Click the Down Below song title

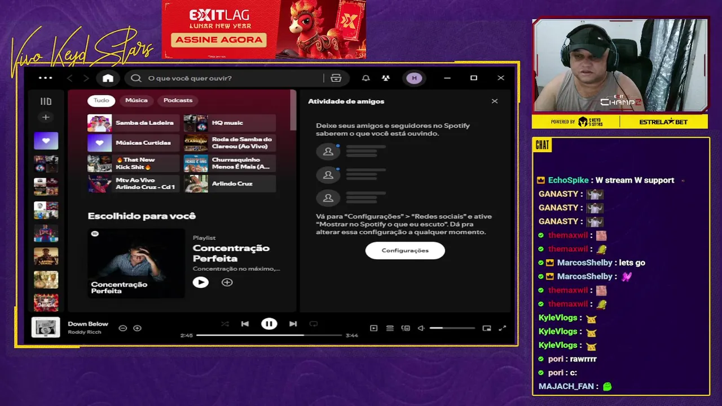[x=88, y=324]
